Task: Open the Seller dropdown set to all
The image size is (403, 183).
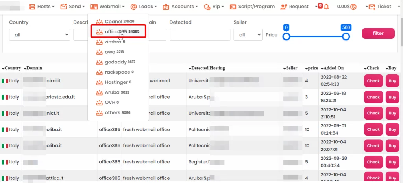Action: tap(248, 35)
